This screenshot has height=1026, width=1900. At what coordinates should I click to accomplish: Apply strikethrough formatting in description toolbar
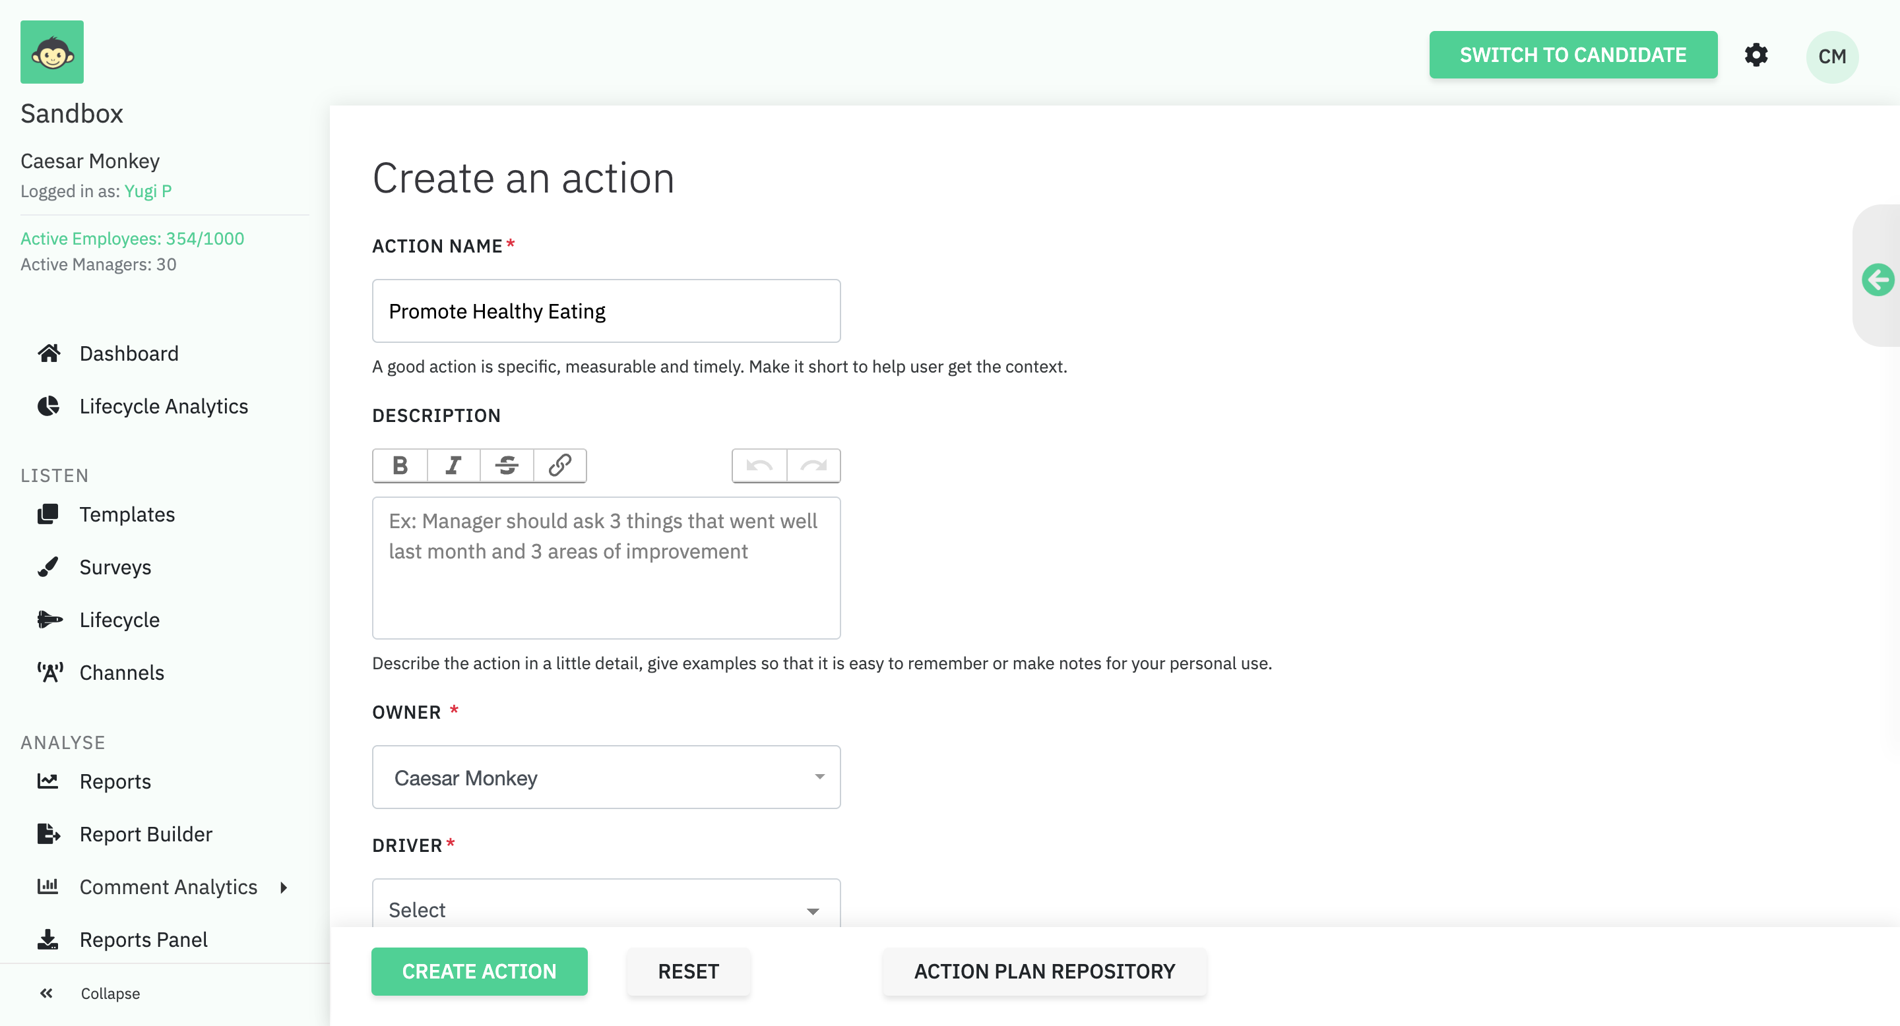[x=507, y=465]
